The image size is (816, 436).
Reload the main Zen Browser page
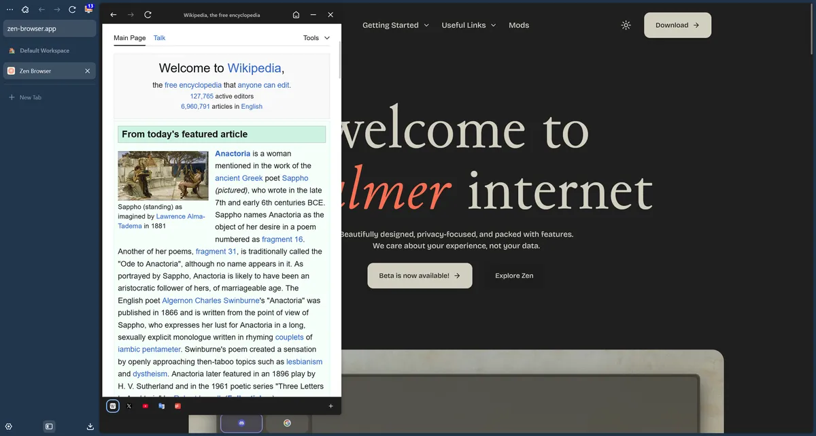pos(72,10)
